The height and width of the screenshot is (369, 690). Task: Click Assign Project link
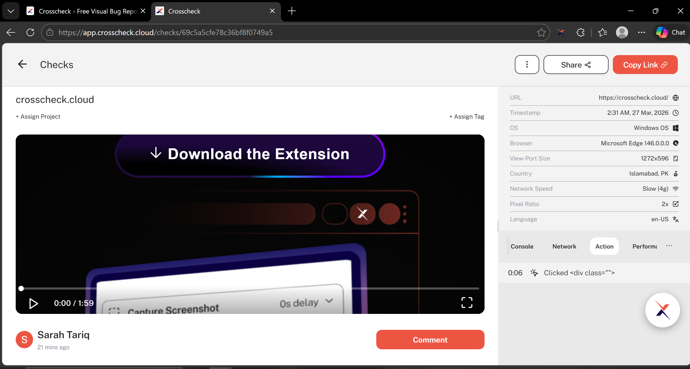(x=38, y=116)
